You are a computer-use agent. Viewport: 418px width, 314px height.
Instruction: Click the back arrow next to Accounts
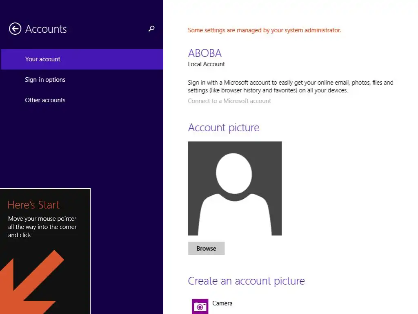15,29
